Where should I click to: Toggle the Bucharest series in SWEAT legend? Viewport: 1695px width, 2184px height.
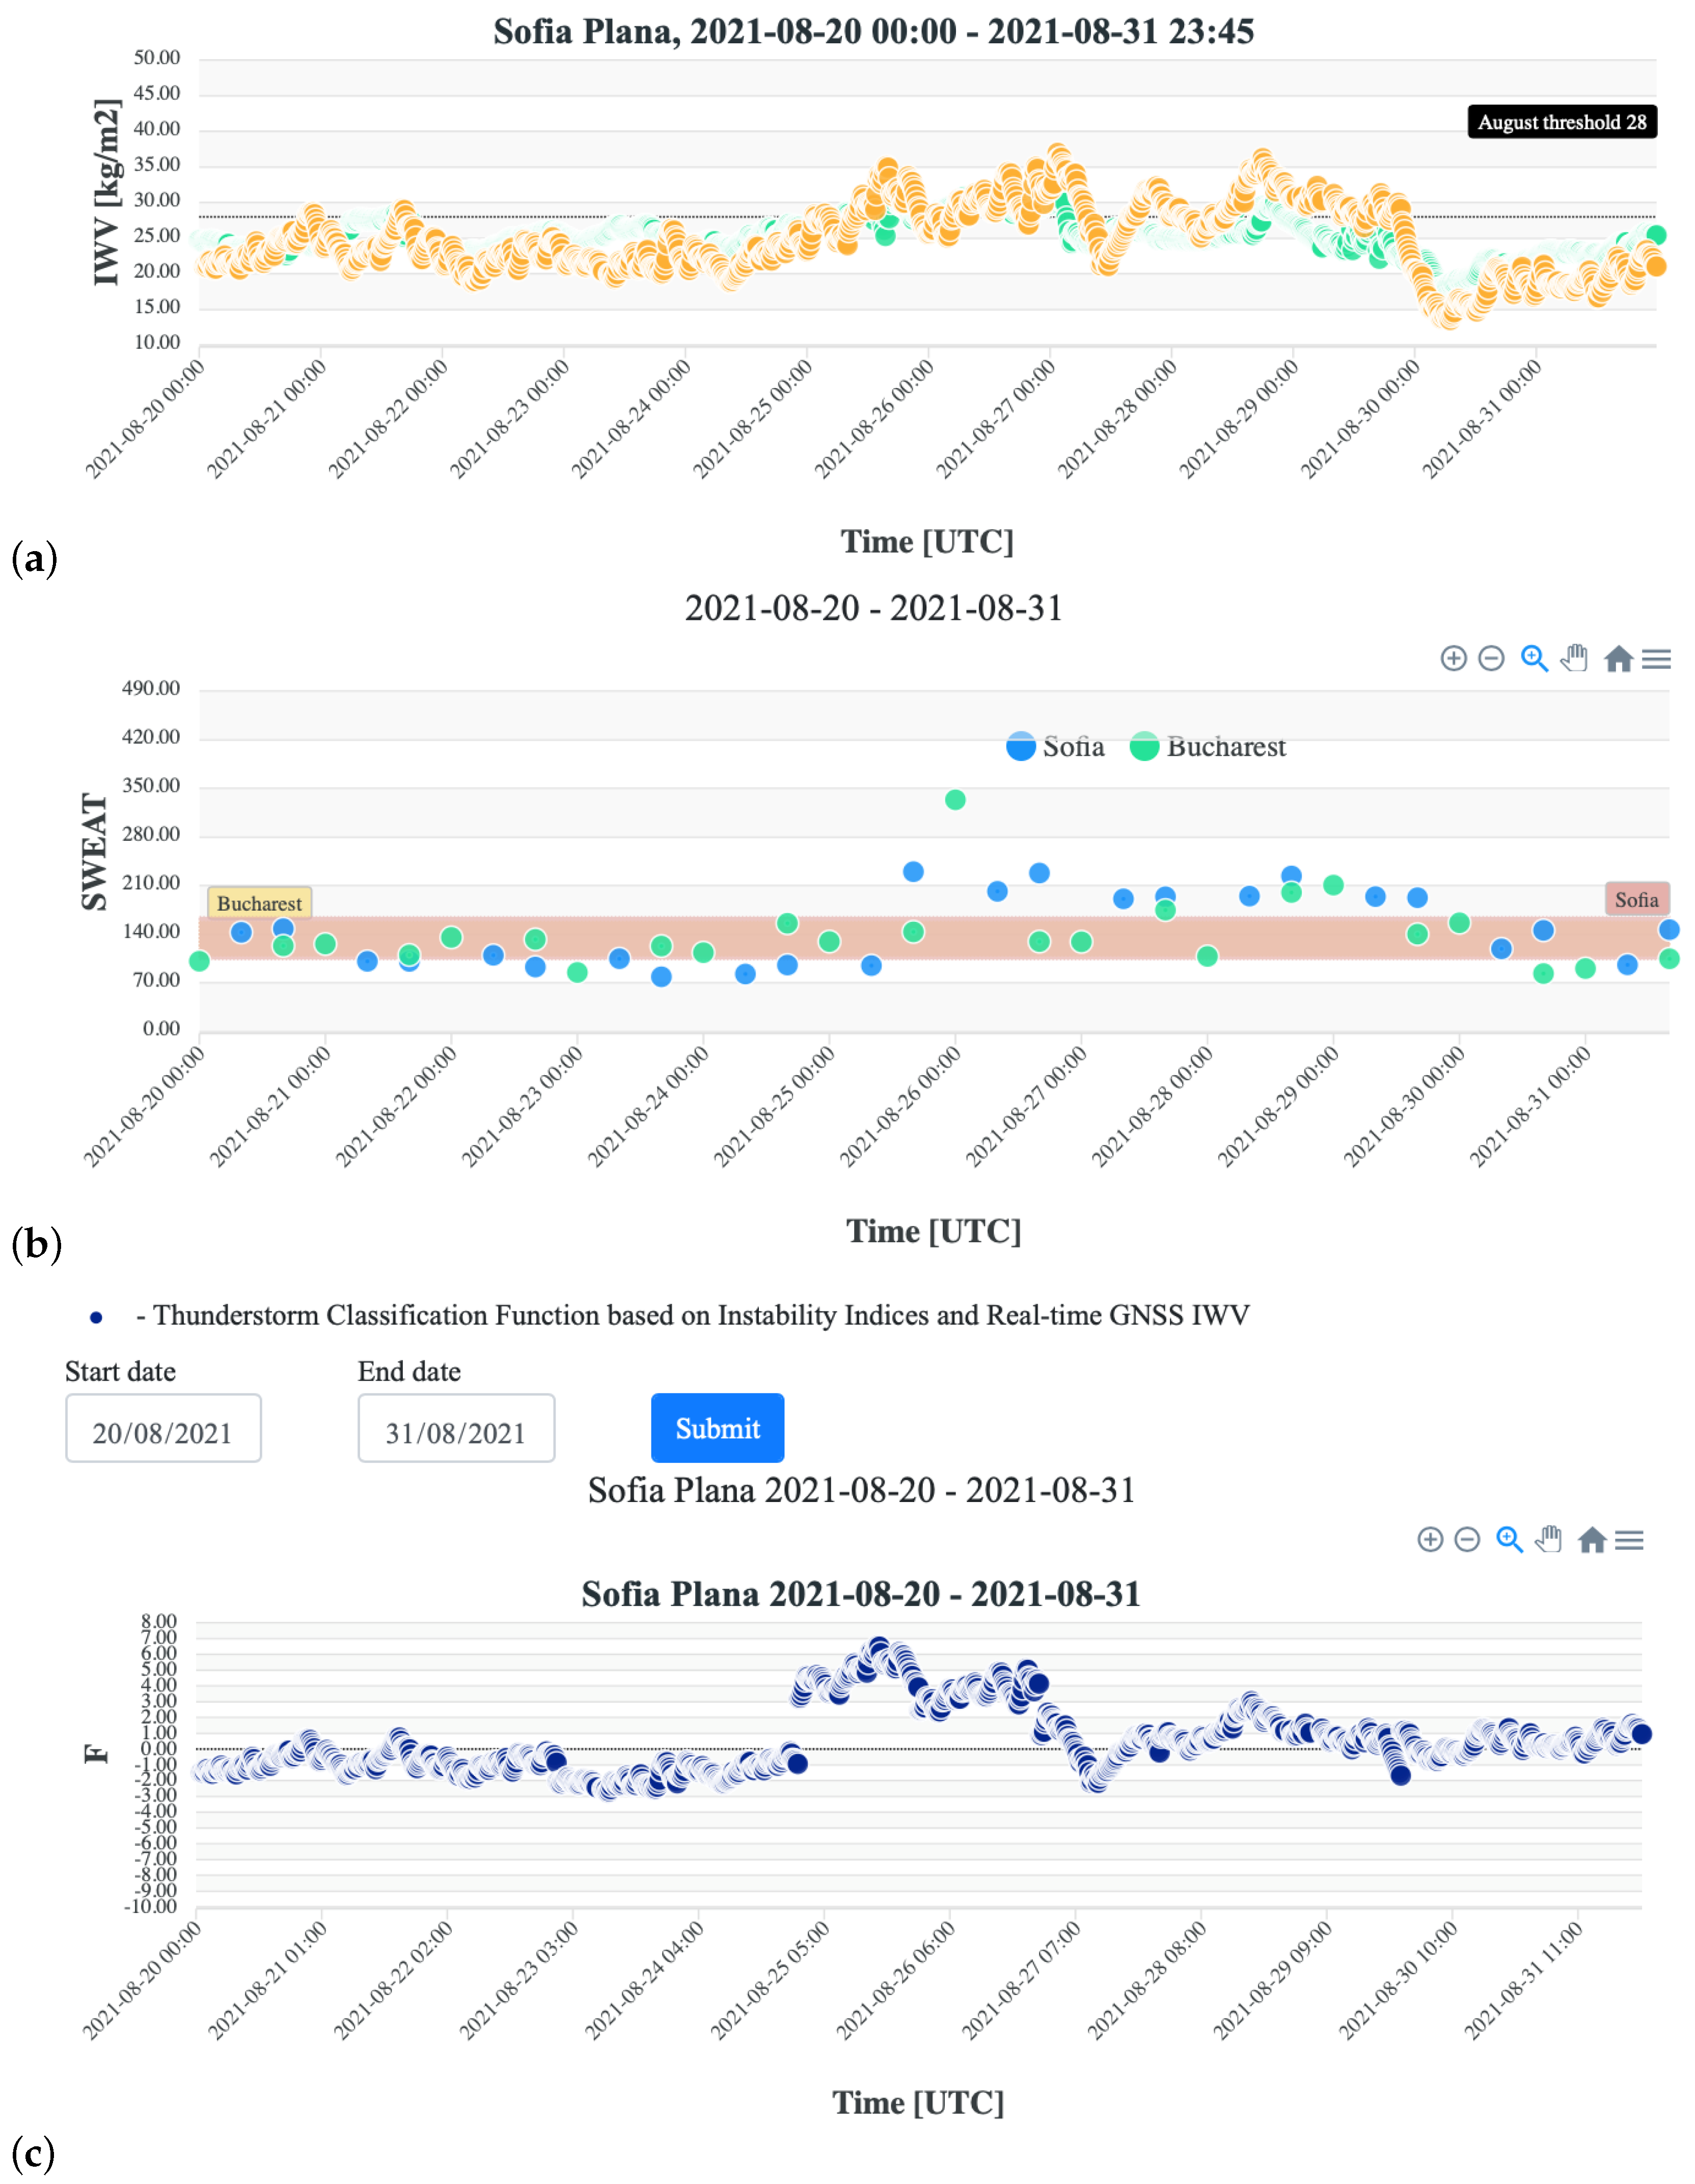coord(1208,747)
